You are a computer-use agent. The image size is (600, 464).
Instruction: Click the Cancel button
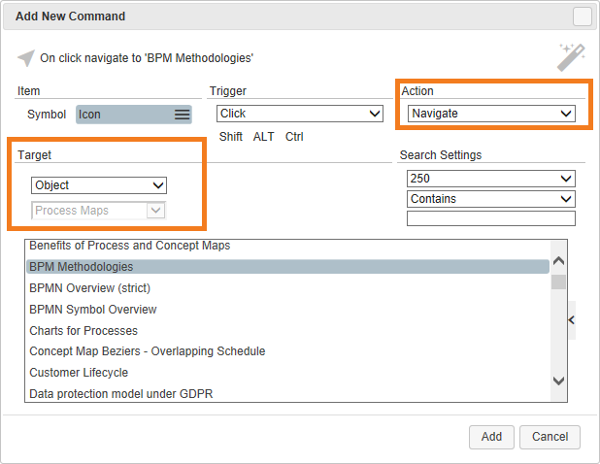(x=550, y=437)
